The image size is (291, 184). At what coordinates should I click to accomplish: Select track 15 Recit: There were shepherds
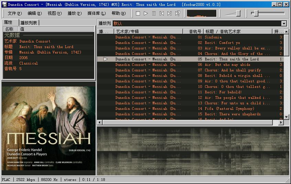tap(190, 114)
